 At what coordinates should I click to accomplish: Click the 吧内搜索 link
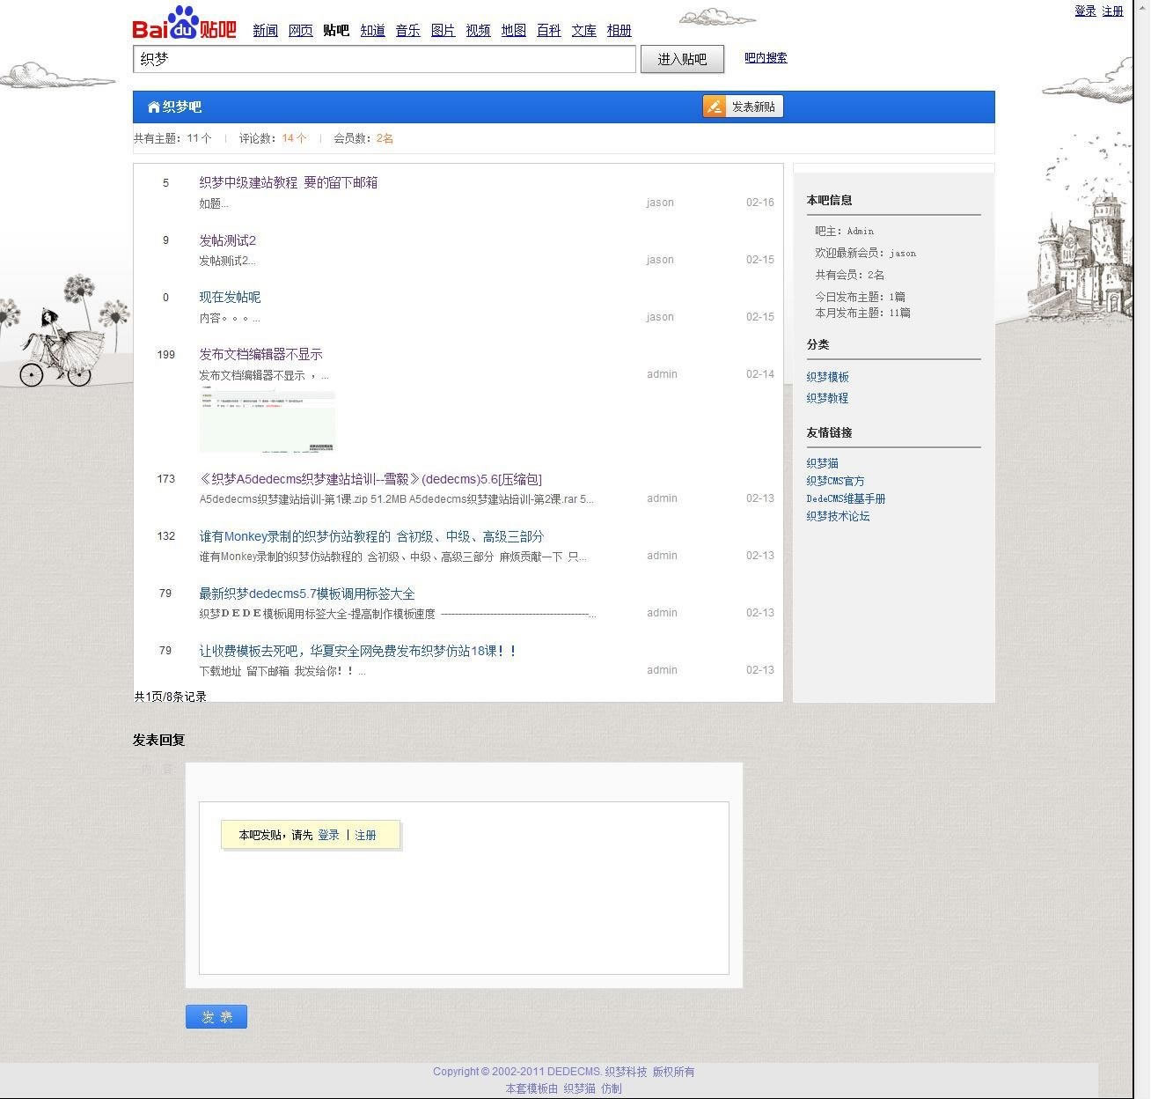[x=766, y=58]
